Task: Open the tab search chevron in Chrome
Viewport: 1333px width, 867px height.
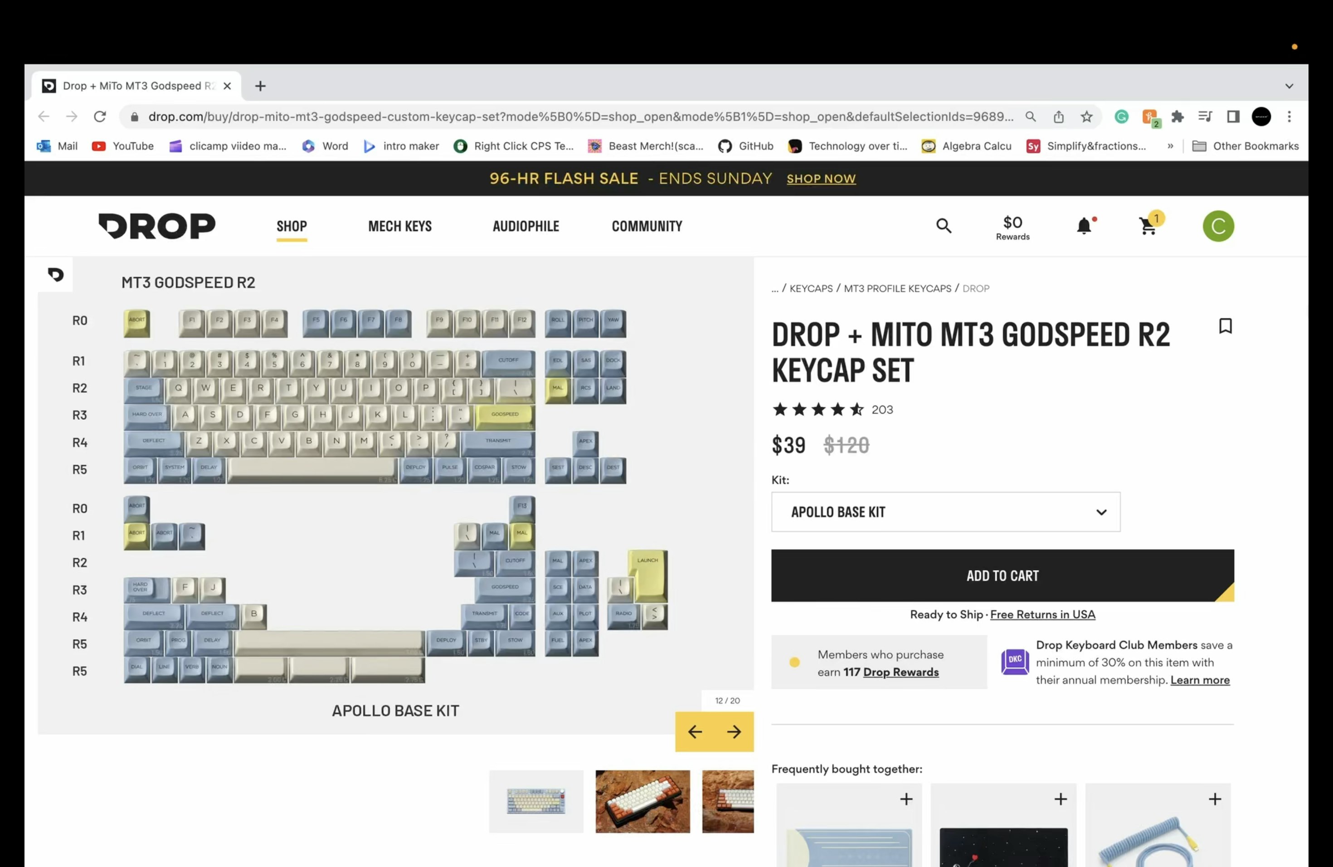Action: pyautogui.click(x=1289, y=86)
